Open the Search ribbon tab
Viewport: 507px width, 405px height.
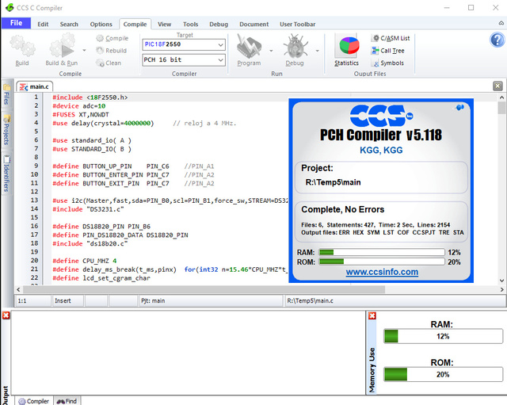point(69,25)
